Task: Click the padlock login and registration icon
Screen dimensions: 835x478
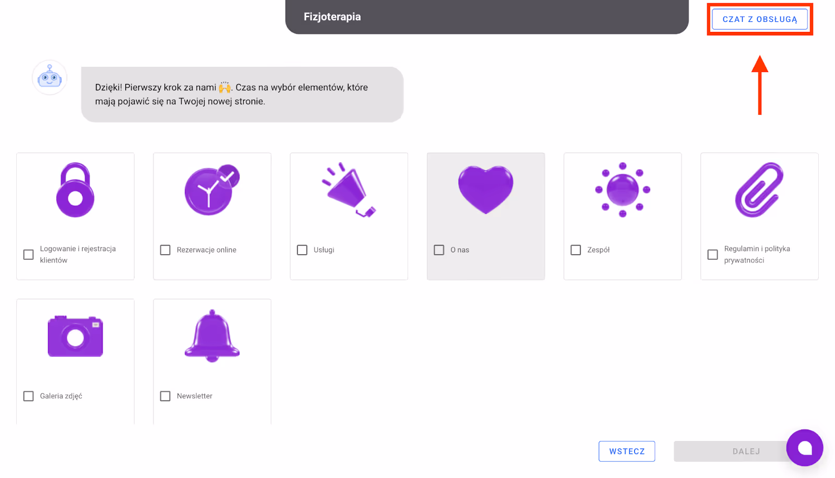Action: click(75, 190)
